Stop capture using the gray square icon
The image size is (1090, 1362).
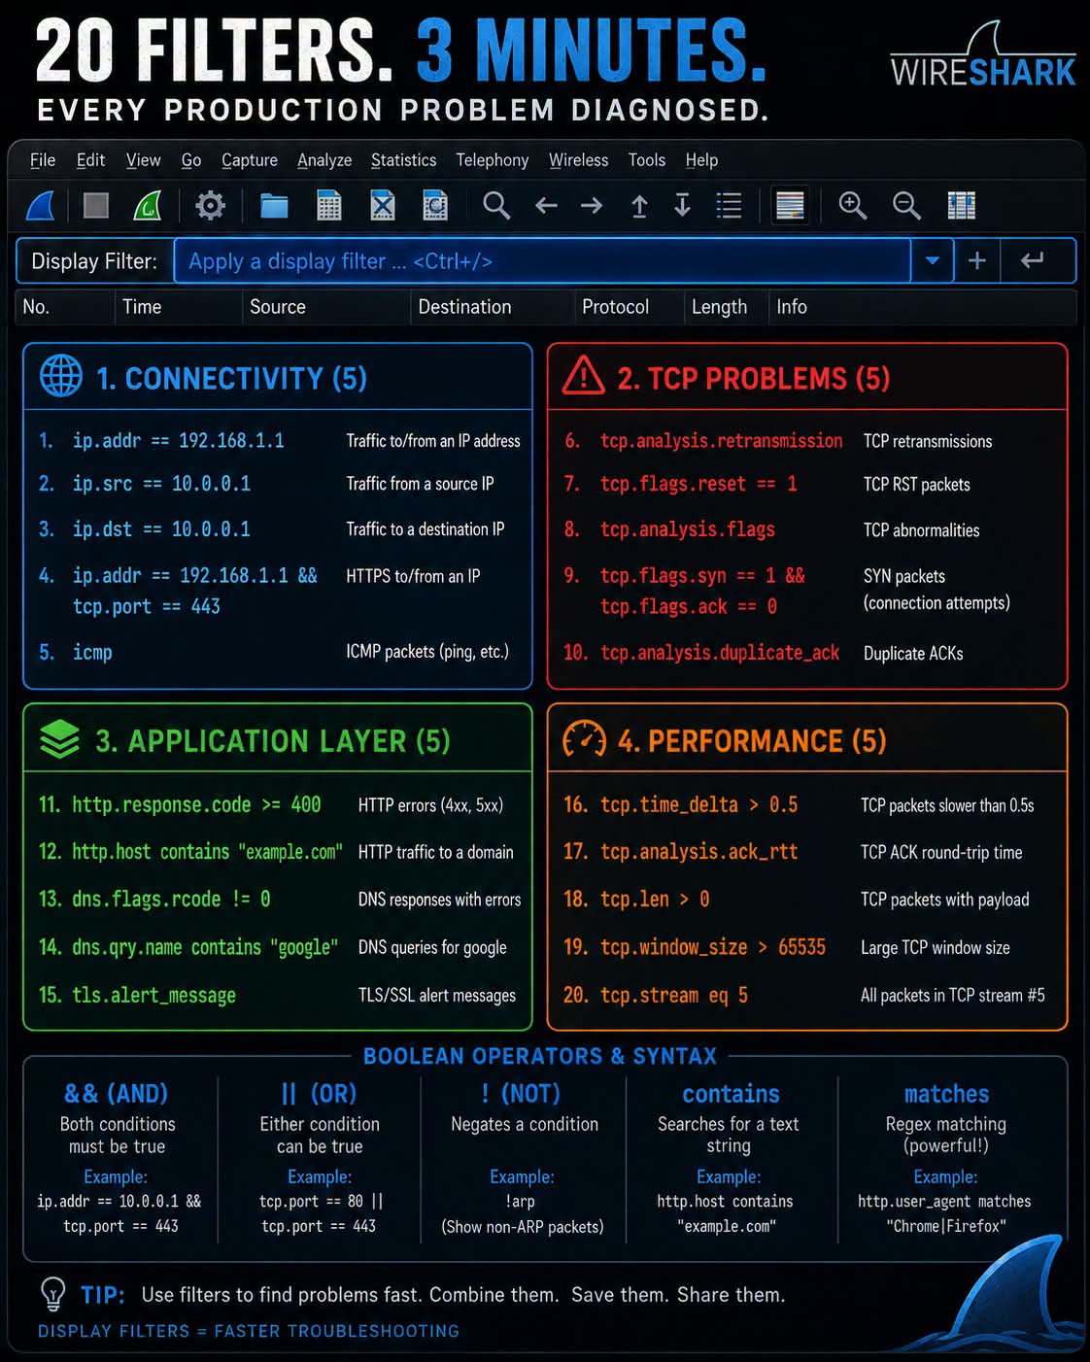pos(95,206)
